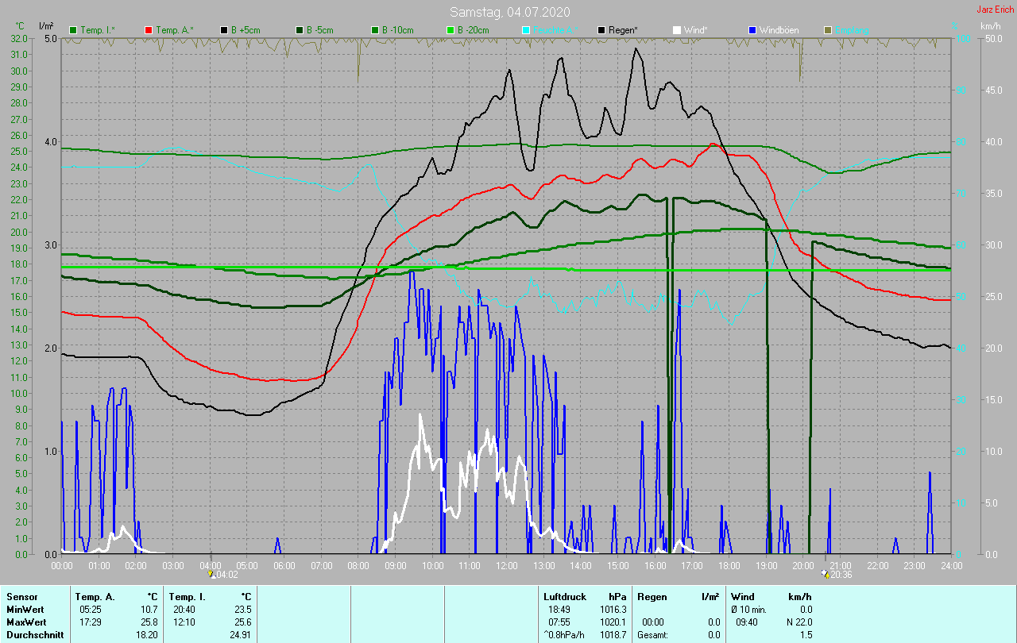Click the Luftdruck header in the stats table

click(x=564, y=597)
